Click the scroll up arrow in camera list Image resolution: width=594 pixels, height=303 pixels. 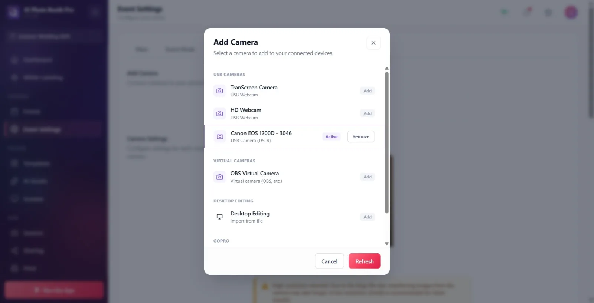[x=387, y=69]
